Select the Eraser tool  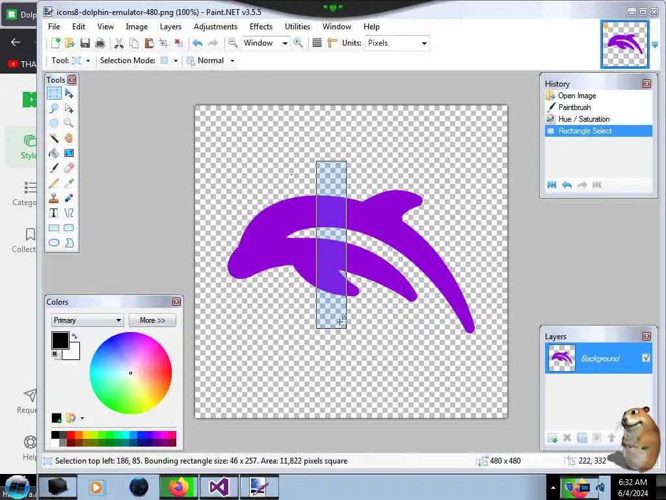pos(69,167)
